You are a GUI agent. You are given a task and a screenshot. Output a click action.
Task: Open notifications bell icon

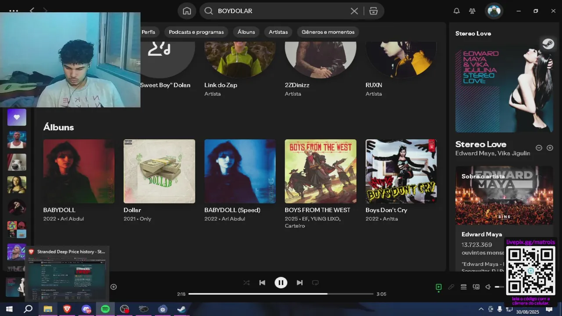457,11
